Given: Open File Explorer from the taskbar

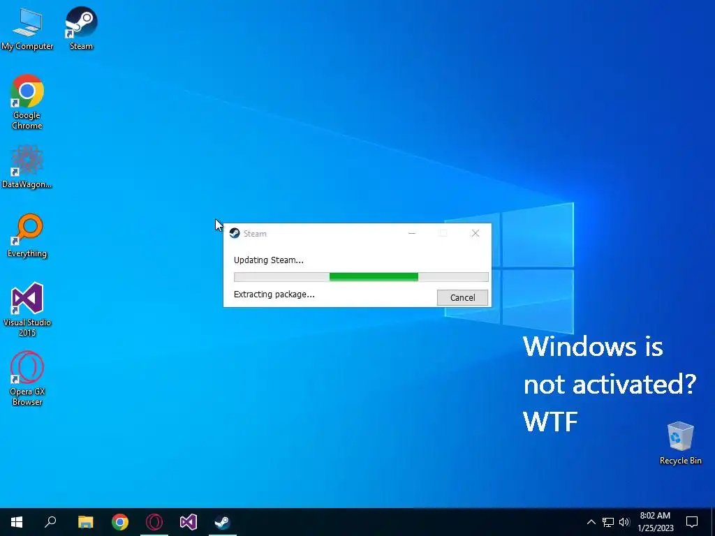Looking at the screenshot, I should coord(85,522).
